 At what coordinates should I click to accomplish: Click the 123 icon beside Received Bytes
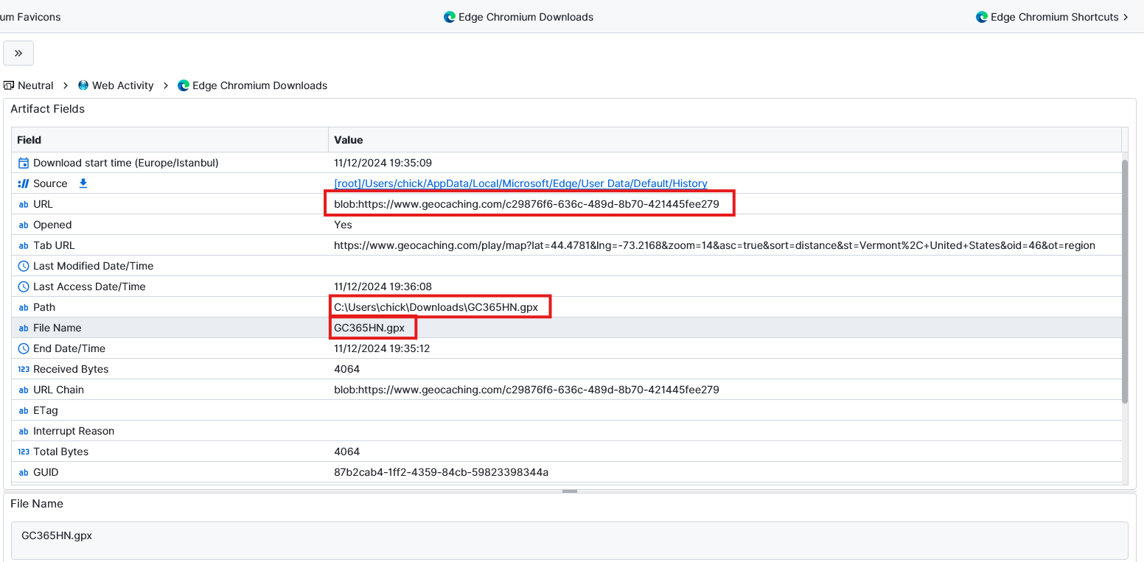click(24, 369)
